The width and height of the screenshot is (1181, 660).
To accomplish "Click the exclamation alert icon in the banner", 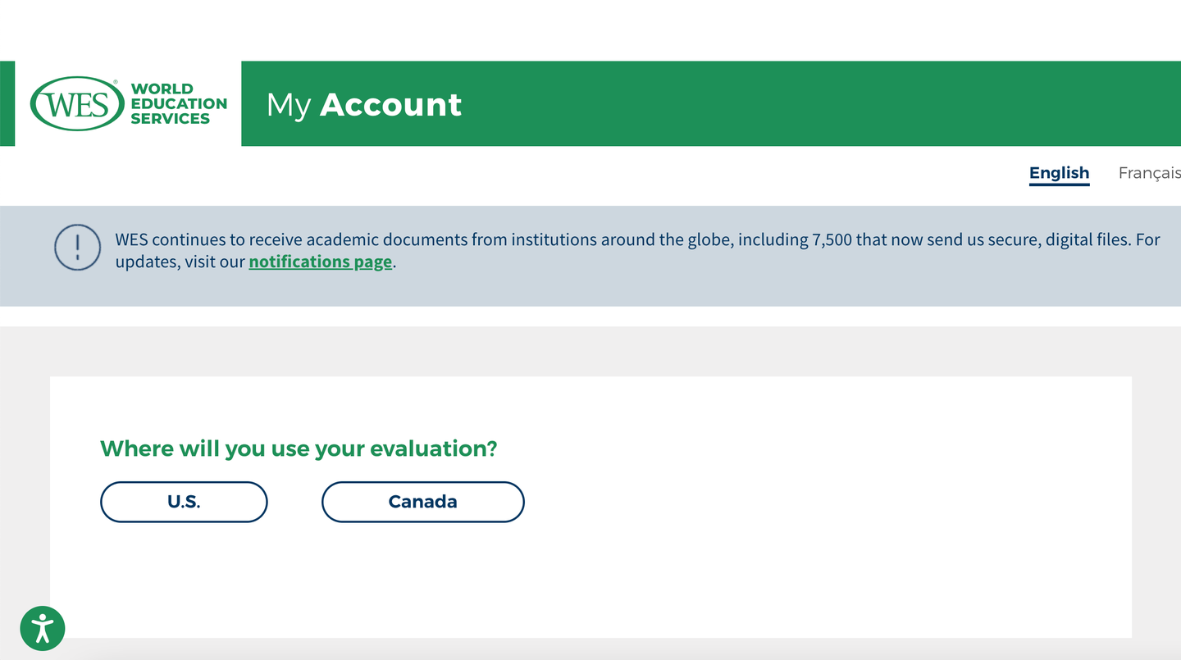I will (x=77, y=247).
